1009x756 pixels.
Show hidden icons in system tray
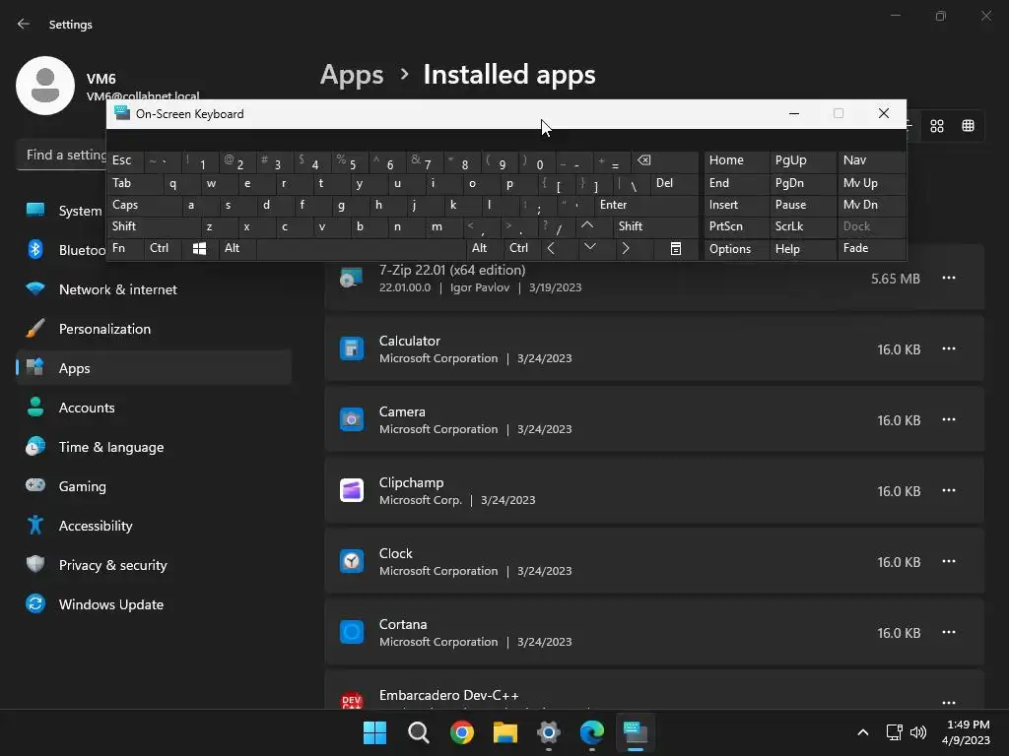[863, 732]
